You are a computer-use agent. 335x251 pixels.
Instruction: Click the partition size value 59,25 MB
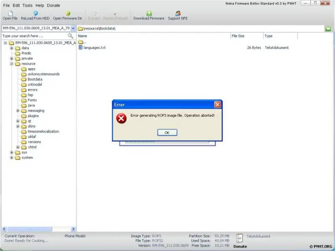[x=222, y=236]
